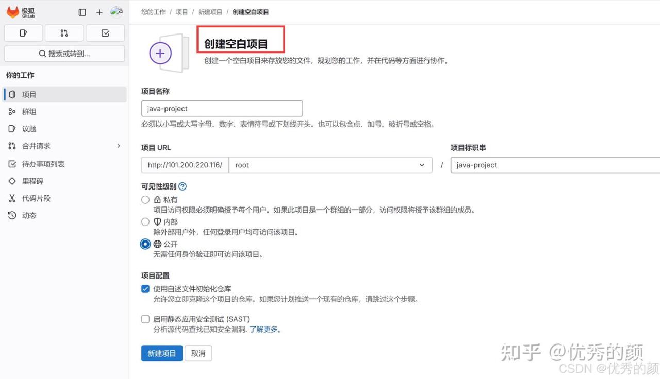Click the plus create-new icon
Image resolution: width=660 pixels, height=379 pixels.
(100, 12)
